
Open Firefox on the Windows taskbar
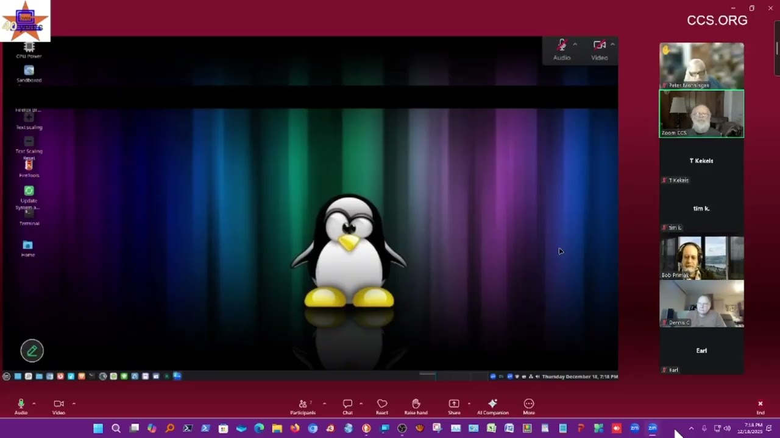pos(295,428)
